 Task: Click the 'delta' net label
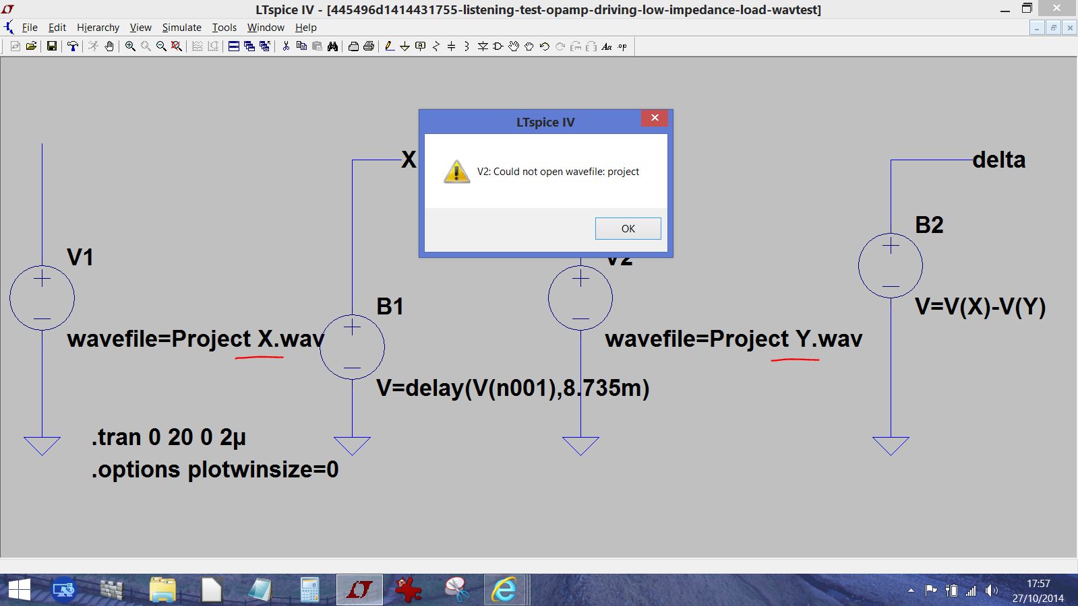point(999,160)
